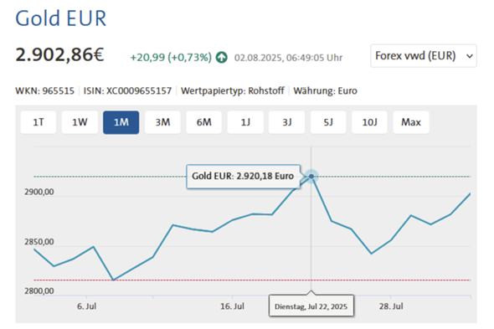Select the active 1M range button
This screenshot has width=494, height=329.
(121, 122)
